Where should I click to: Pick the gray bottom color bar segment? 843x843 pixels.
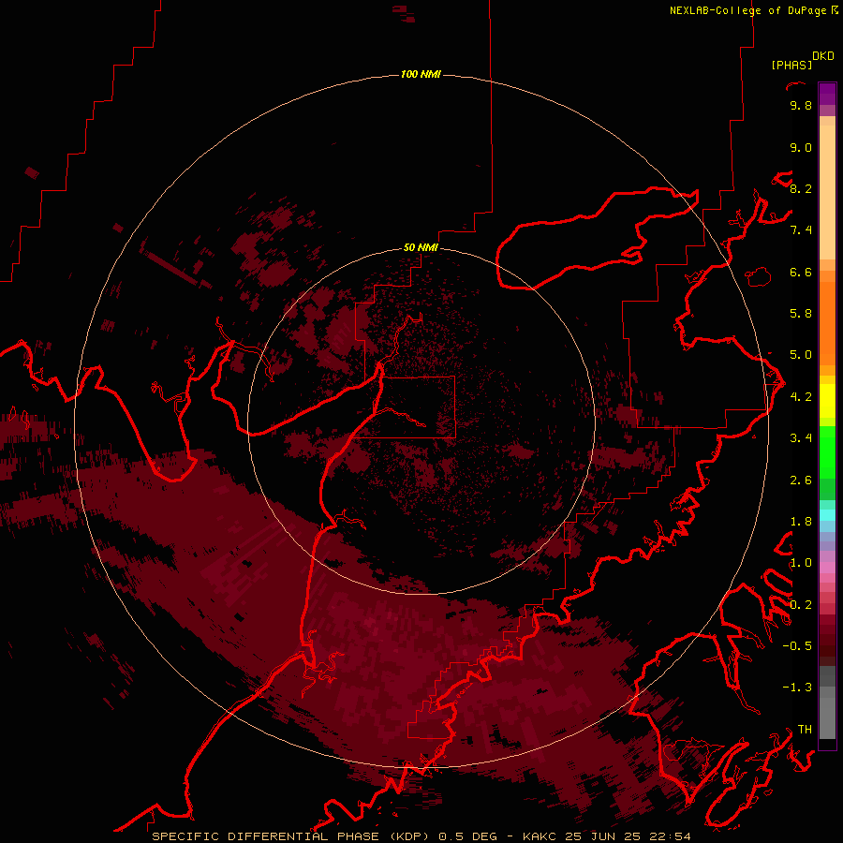827,717
